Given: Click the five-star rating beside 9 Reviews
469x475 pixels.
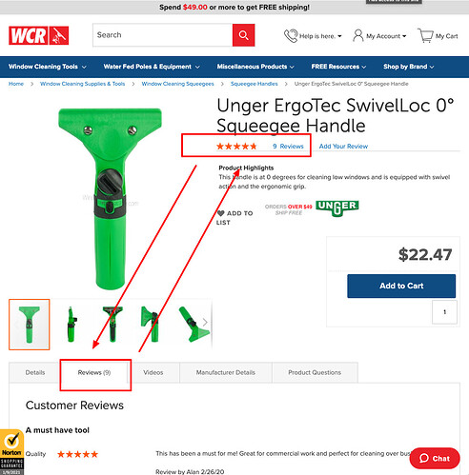Looking at the screenshot, I should pos(236,147).
